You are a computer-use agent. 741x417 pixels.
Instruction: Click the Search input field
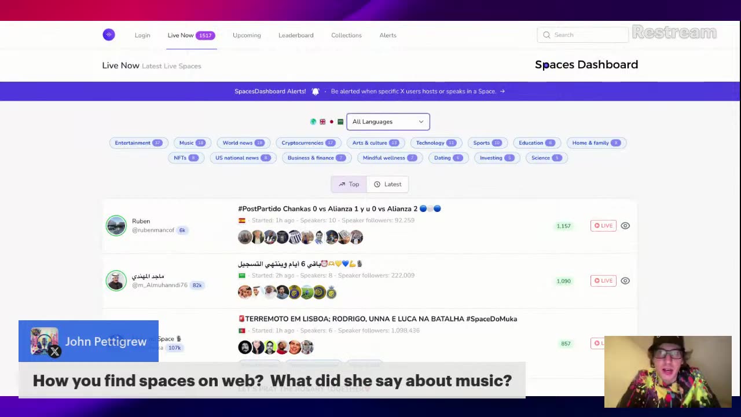[x=583, y=35]
